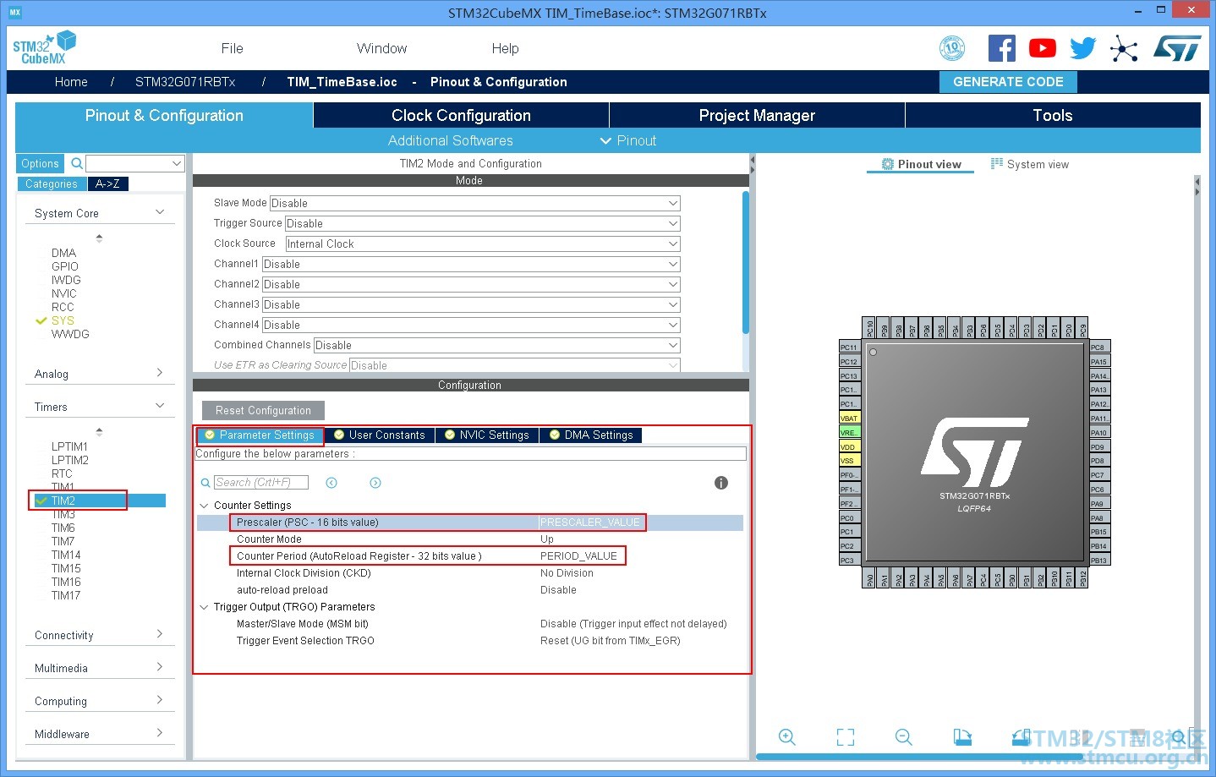Click the category search magnifier icon
Screen dimensions: 1216x777
[77, 163]
